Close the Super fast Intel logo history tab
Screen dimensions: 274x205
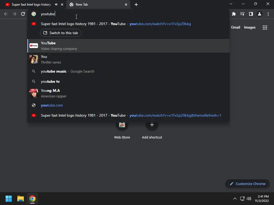pyautogui.click(x=62, y=5)
